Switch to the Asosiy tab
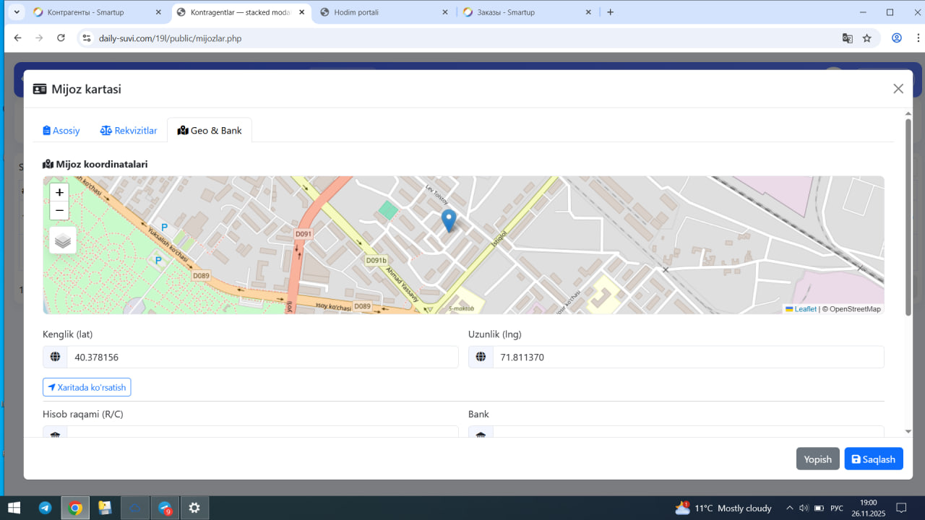Screen dimensions: 925x520 tap(61, 131)
